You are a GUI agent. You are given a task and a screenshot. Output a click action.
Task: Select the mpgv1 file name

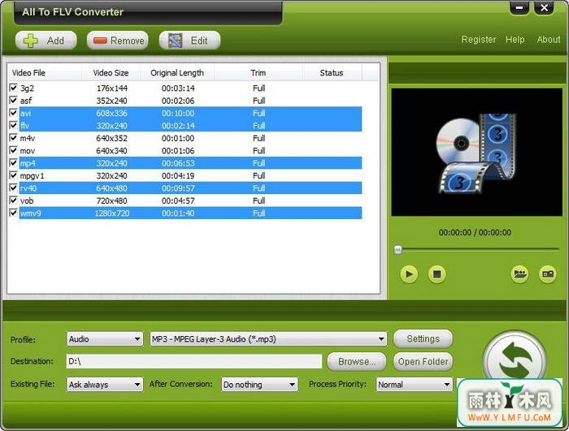point(32,175)
